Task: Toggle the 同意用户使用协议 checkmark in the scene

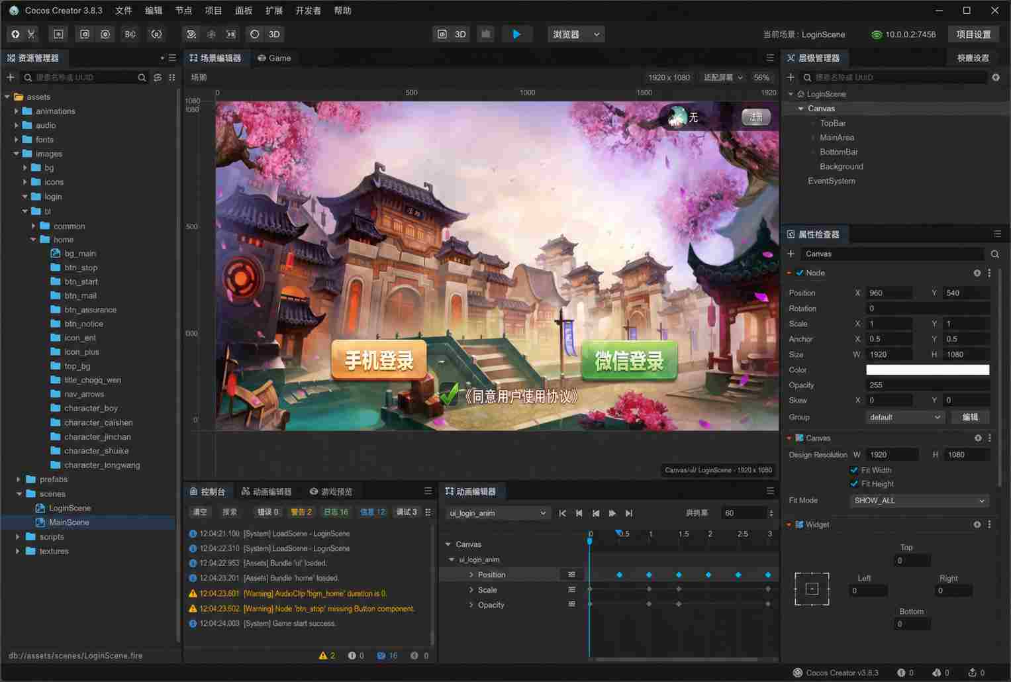Action: pos(450,394)
